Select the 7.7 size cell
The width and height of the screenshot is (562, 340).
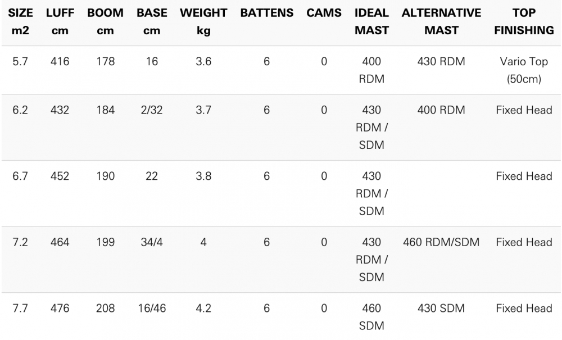[x=20, y=309]
